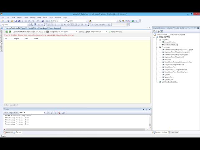
Task: Open the find combo box dropdown
Action: 116,21
